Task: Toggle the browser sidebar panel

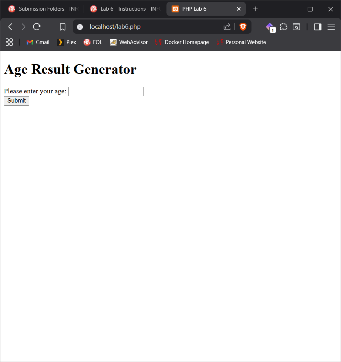Action: [x=318, y=27]
